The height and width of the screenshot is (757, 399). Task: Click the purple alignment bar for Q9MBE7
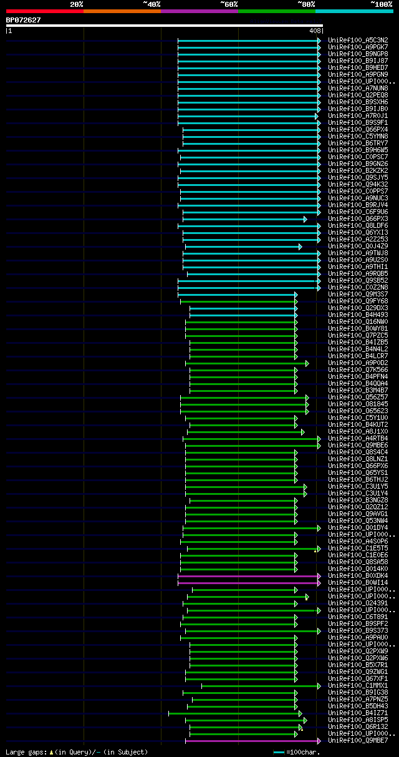pos(253,741)
